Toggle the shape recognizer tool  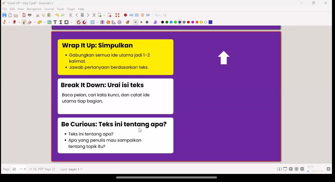30,22
